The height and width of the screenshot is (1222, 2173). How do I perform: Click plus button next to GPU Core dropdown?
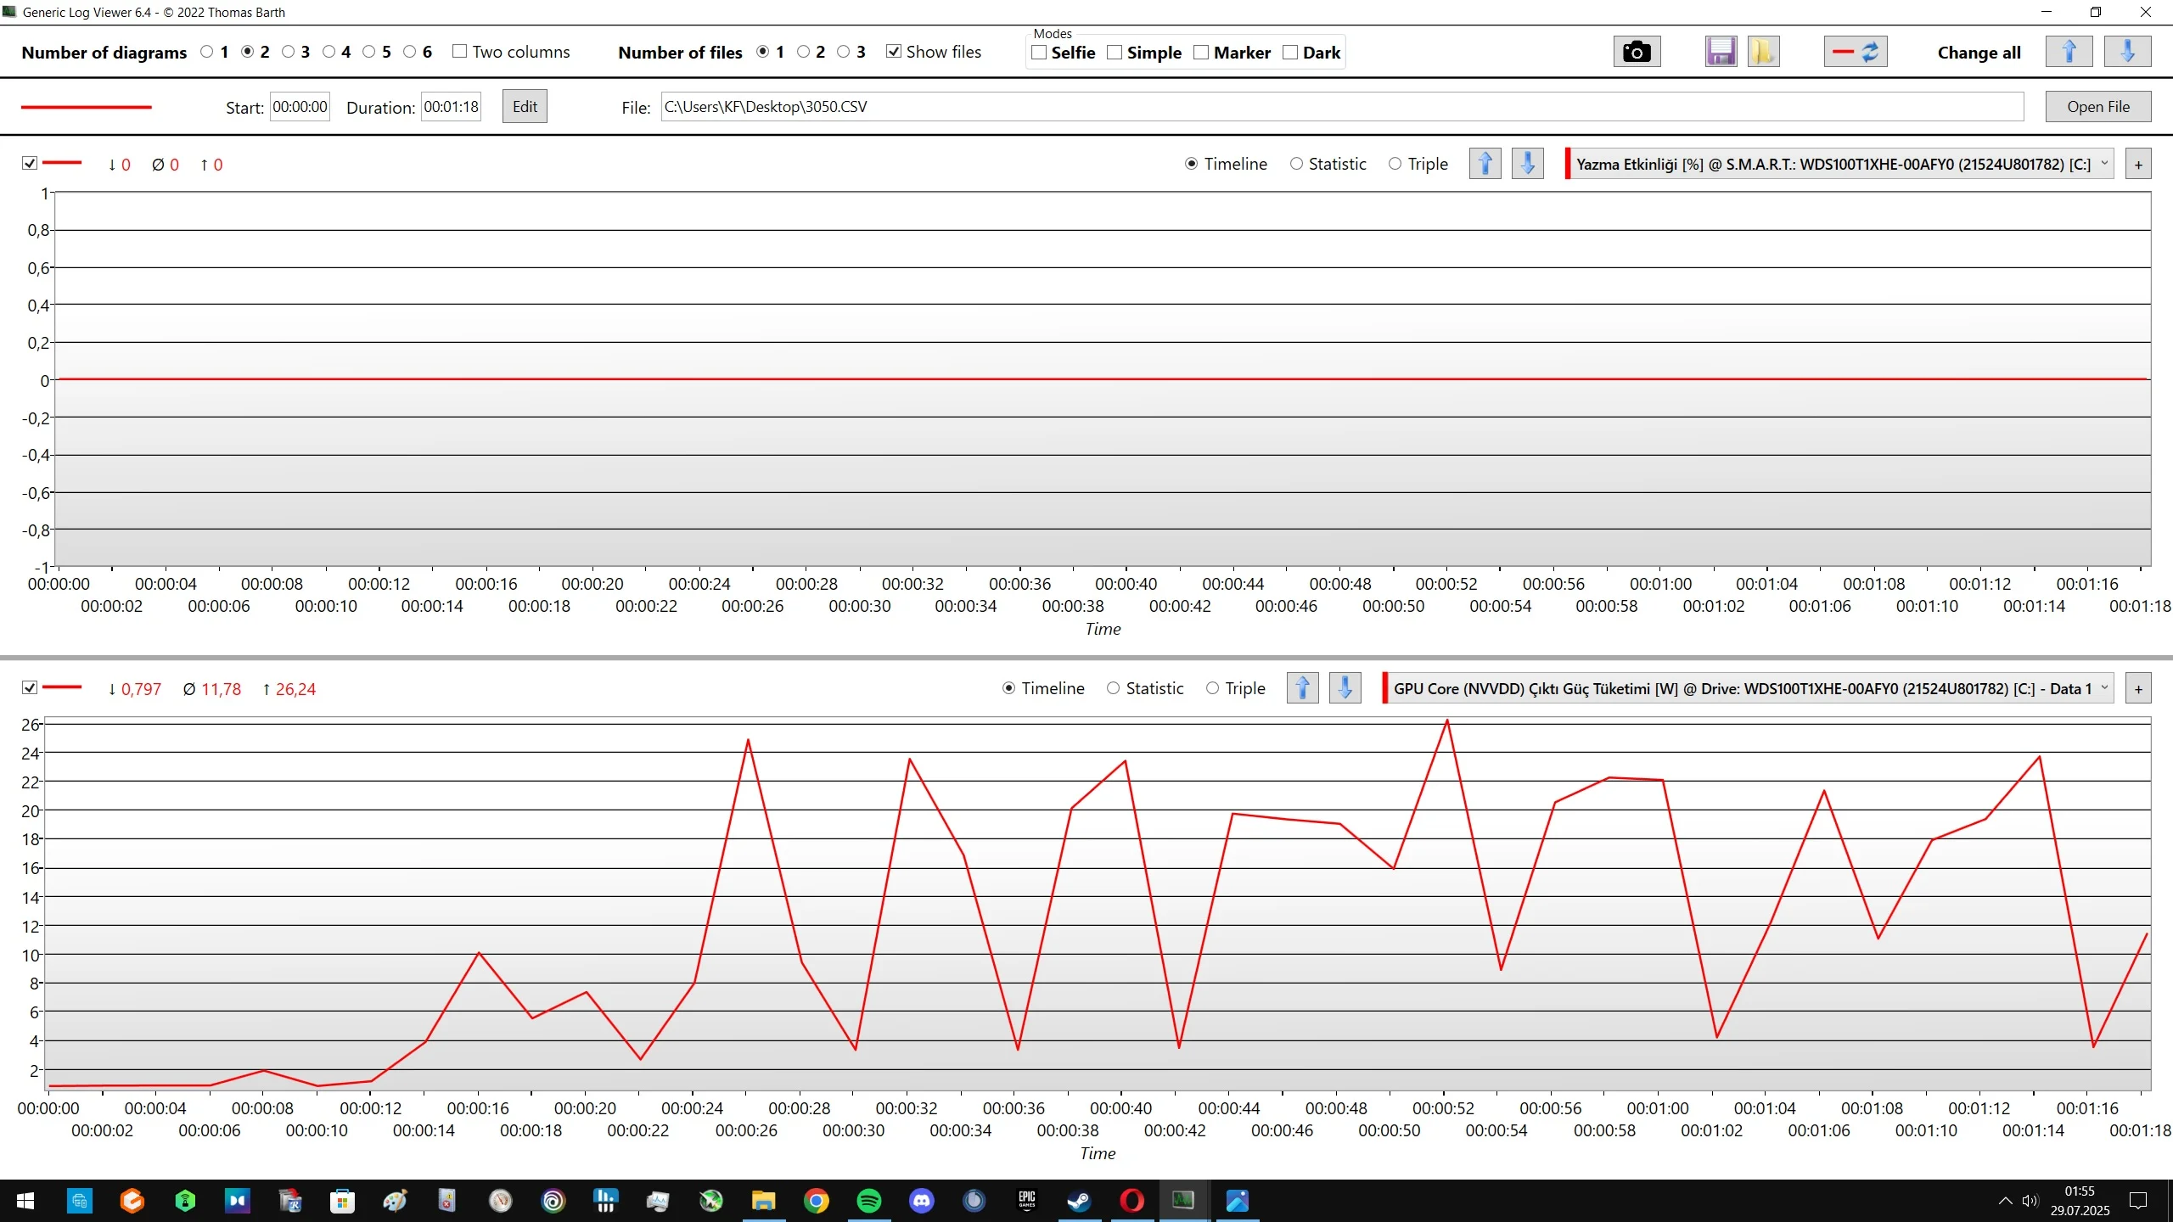2138,688
